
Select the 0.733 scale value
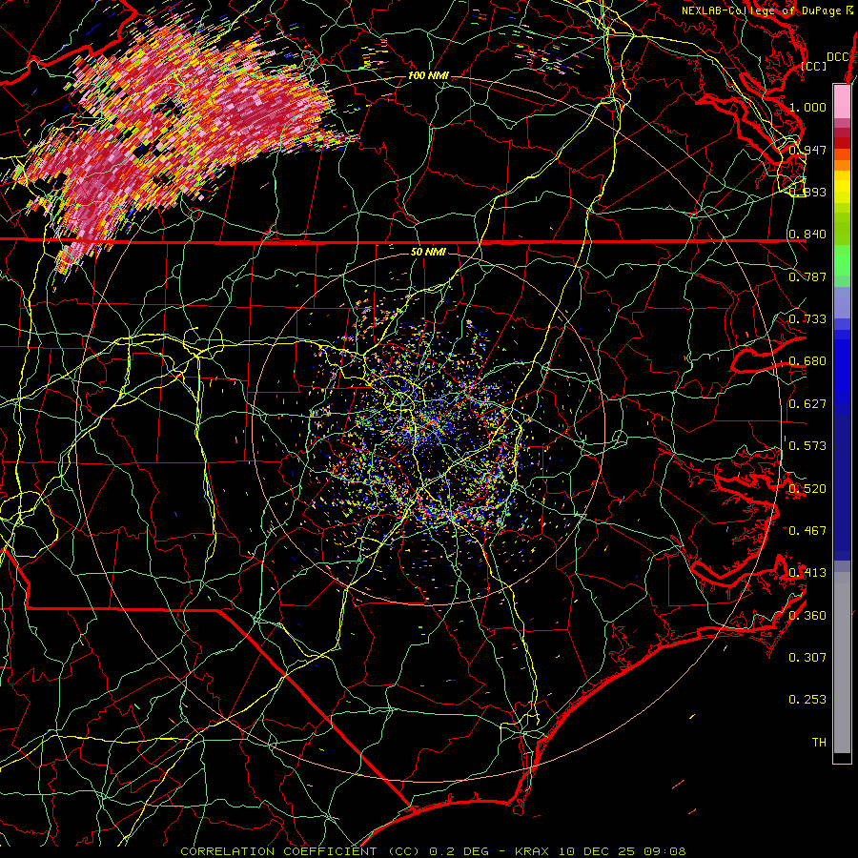[x=807, y=319]
